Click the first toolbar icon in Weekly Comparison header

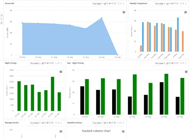pyautogui.click(x=167, y=4)
